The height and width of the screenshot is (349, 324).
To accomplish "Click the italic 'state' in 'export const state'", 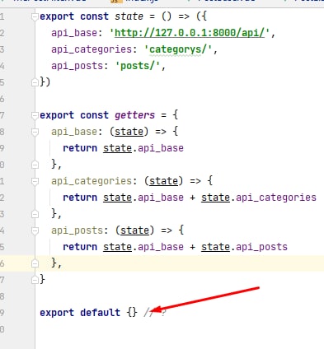I will pos(129,16).
